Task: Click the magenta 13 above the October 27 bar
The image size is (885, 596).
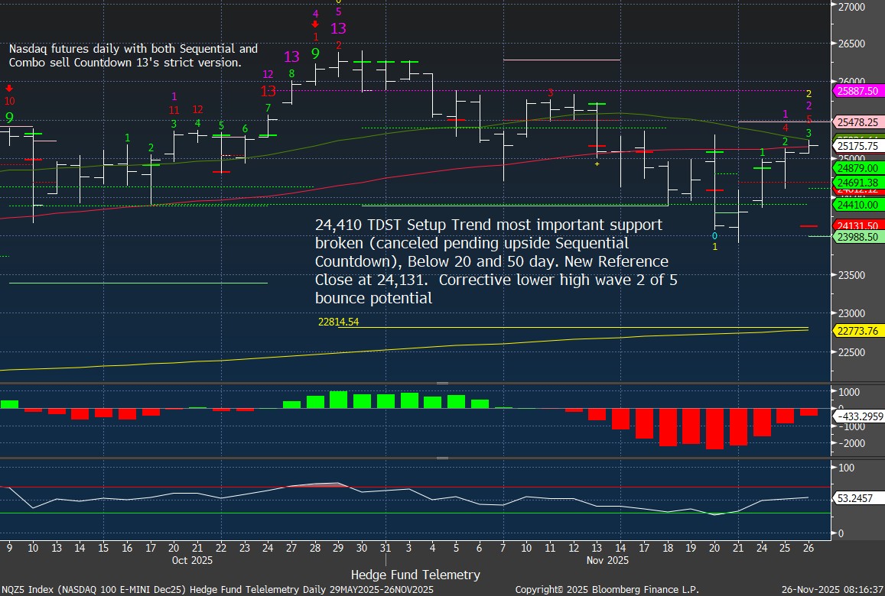Action: click(291, 57)
